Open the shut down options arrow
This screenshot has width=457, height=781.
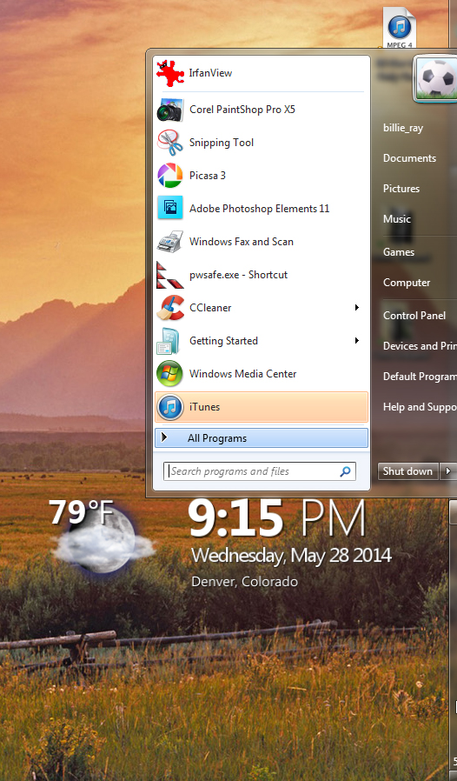click(448, 471)
